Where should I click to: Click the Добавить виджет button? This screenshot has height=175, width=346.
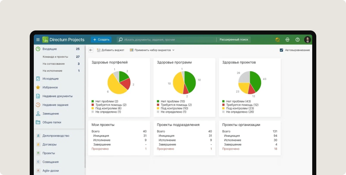pos(110,50)
